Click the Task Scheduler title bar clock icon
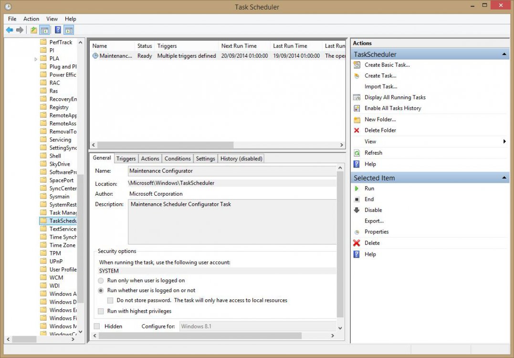The image size is (514, 358). 8,7
